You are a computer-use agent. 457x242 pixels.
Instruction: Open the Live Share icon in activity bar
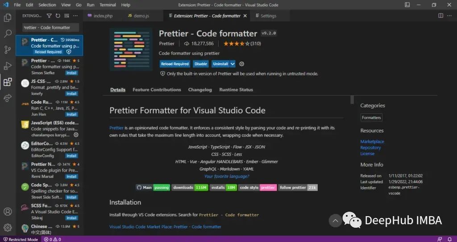8,98
